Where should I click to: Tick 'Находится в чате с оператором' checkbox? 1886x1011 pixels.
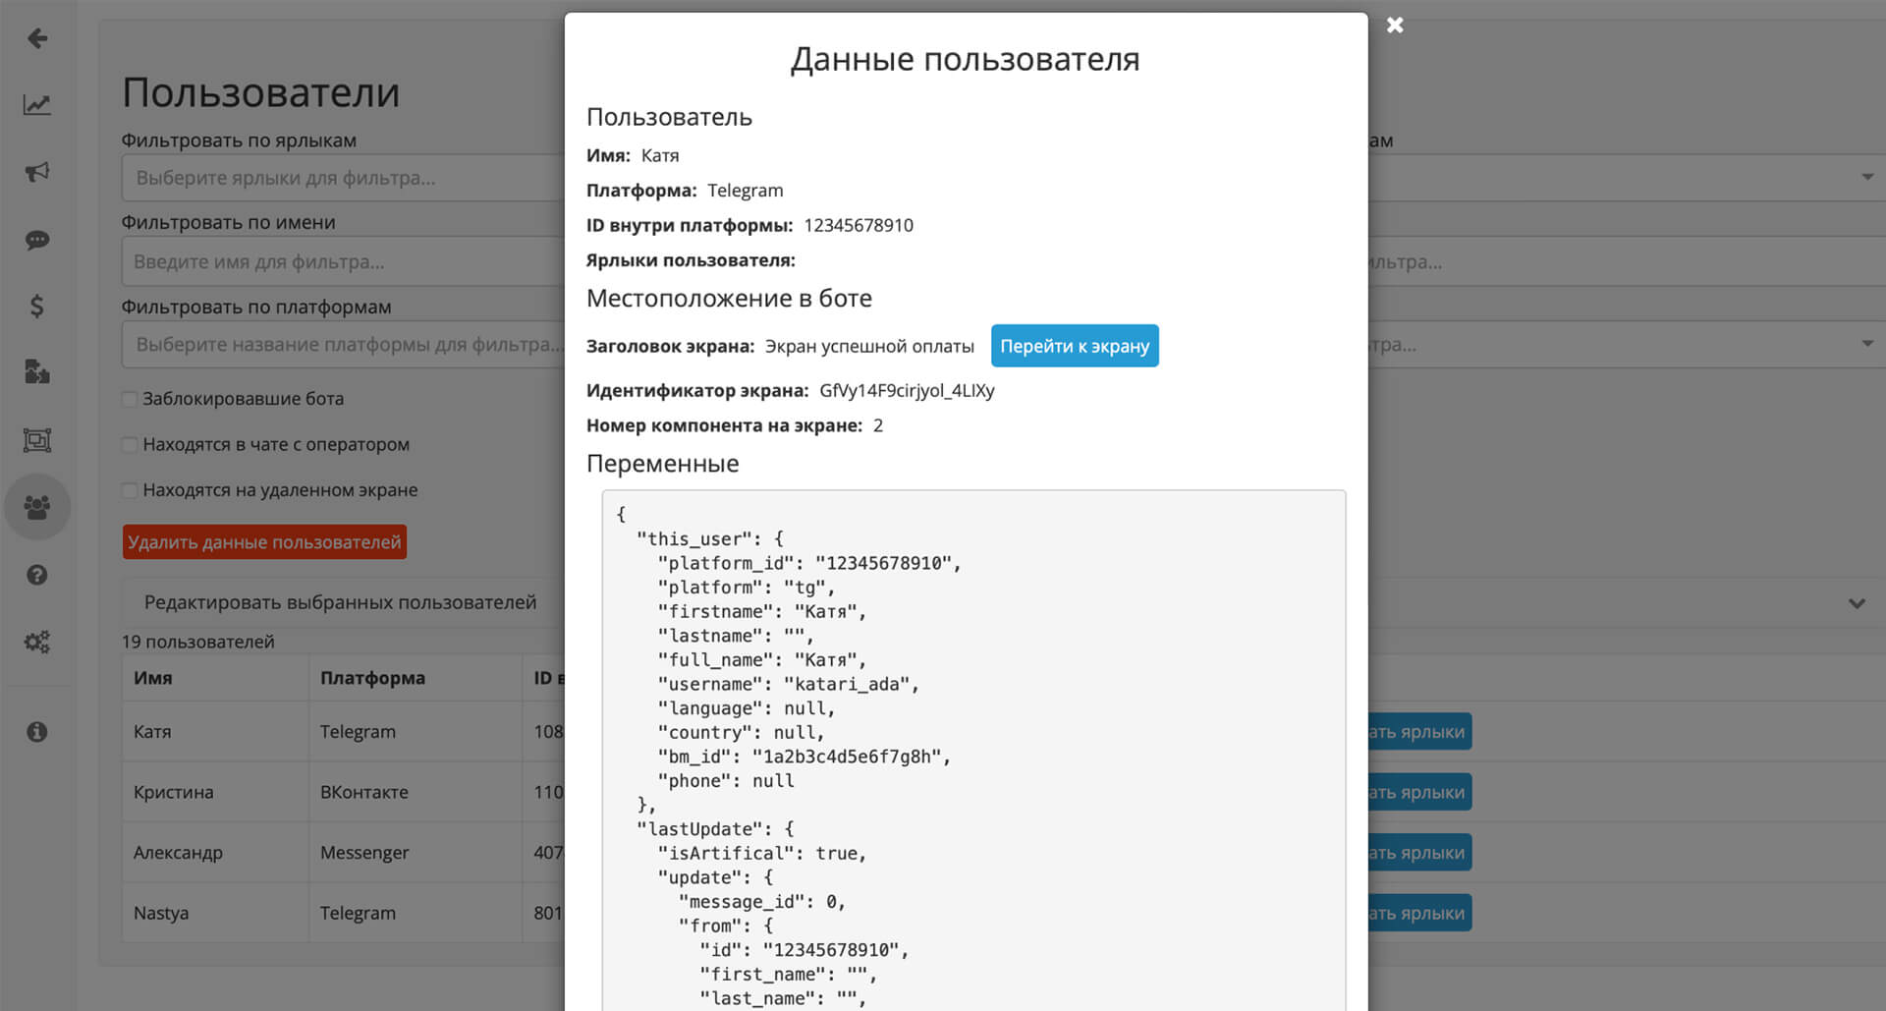130,444
